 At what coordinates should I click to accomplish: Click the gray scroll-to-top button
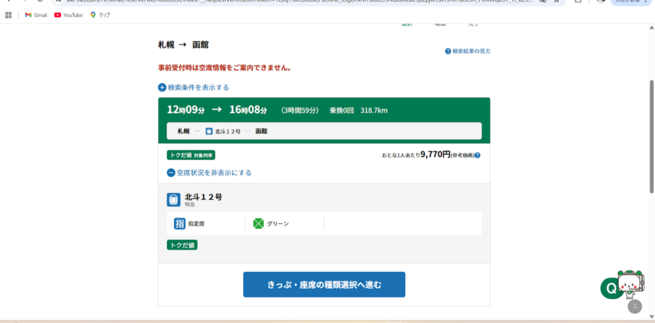[635, 306]
